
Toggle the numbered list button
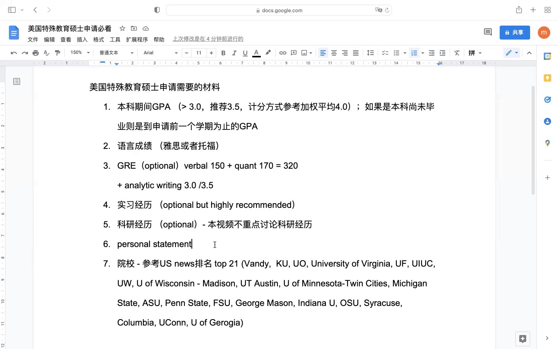coord(414,53)
